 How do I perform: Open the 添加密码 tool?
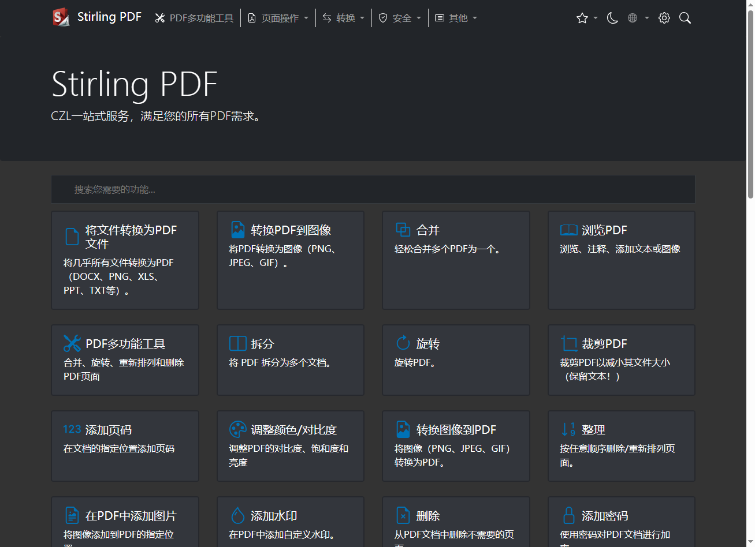(605, 516)
